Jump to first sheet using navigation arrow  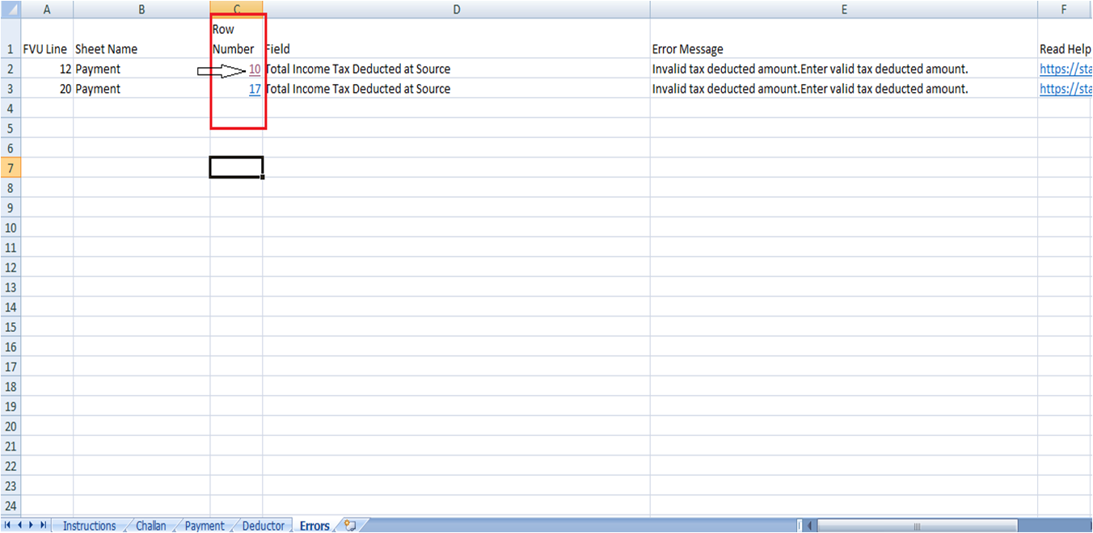pos(9,525)
